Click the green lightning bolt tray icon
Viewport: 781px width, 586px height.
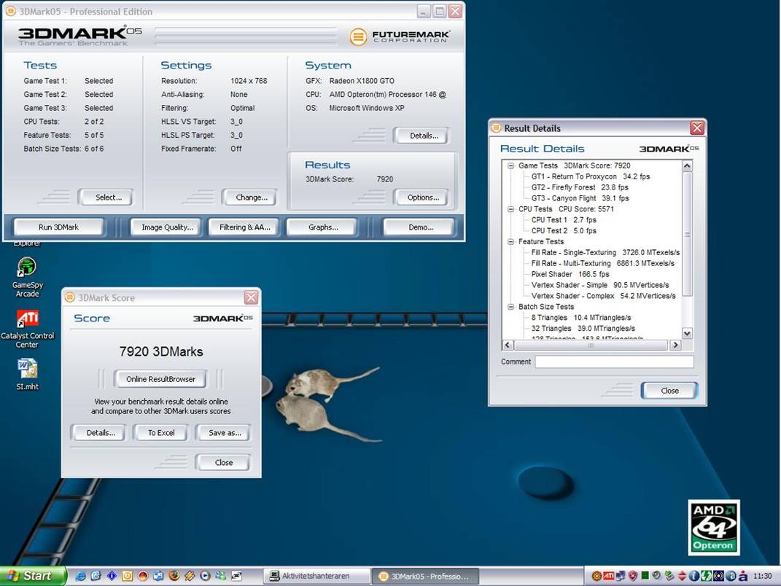click(x=707, y=576)
